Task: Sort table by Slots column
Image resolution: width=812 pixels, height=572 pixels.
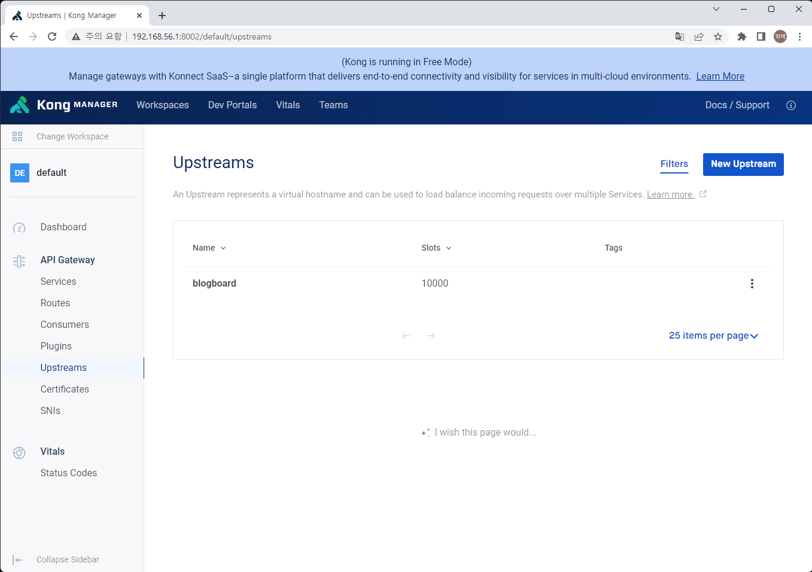Action: pos(436,248)
